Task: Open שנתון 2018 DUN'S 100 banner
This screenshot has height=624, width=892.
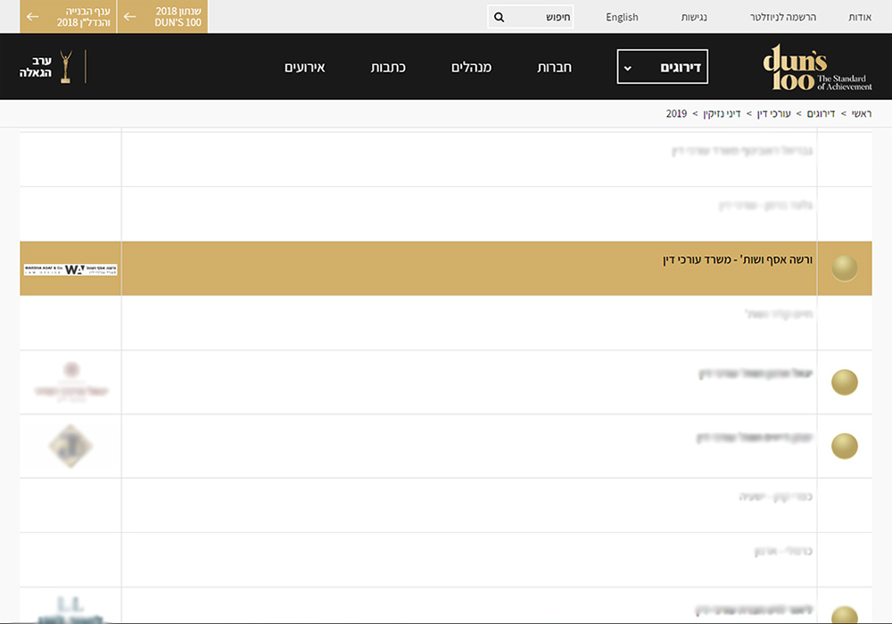Action: (x=162, y=16)
